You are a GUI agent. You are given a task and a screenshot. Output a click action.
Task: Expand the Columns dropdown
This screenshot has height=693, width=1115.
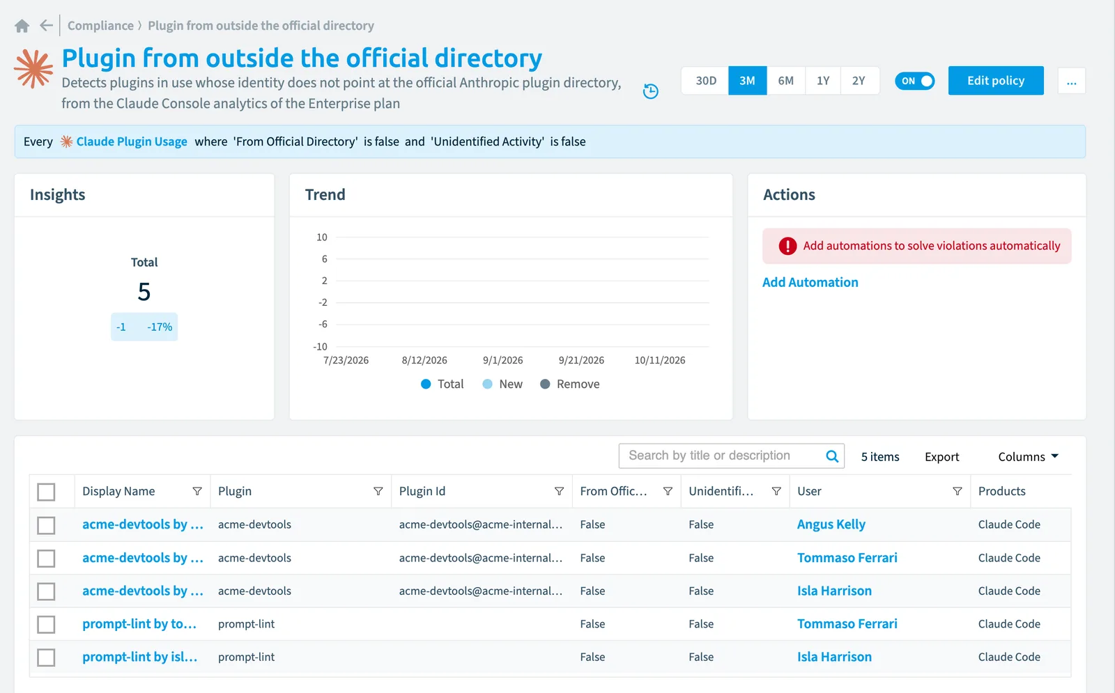(x=1029, y=457)
